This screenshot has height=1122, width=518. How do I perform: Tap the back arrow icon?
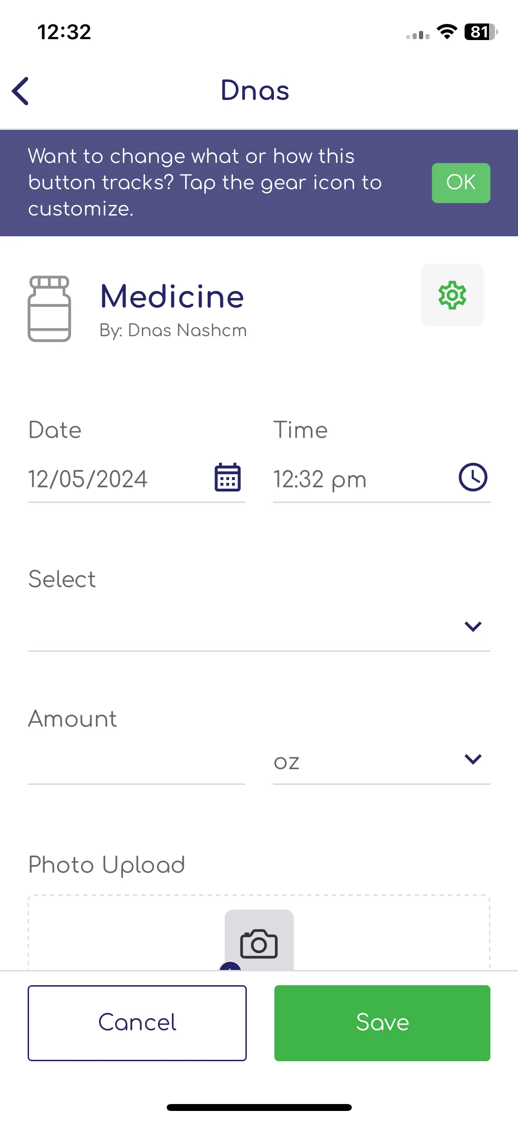tap(20, 91)
